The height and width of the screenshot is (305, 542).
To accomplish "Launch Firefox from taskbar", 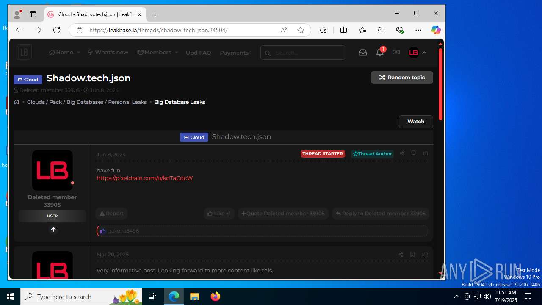I will [215, 297].
